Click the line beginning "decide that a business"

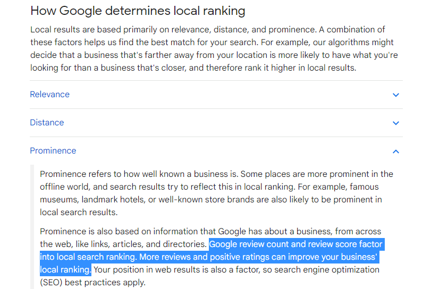(x=214, y=55)
